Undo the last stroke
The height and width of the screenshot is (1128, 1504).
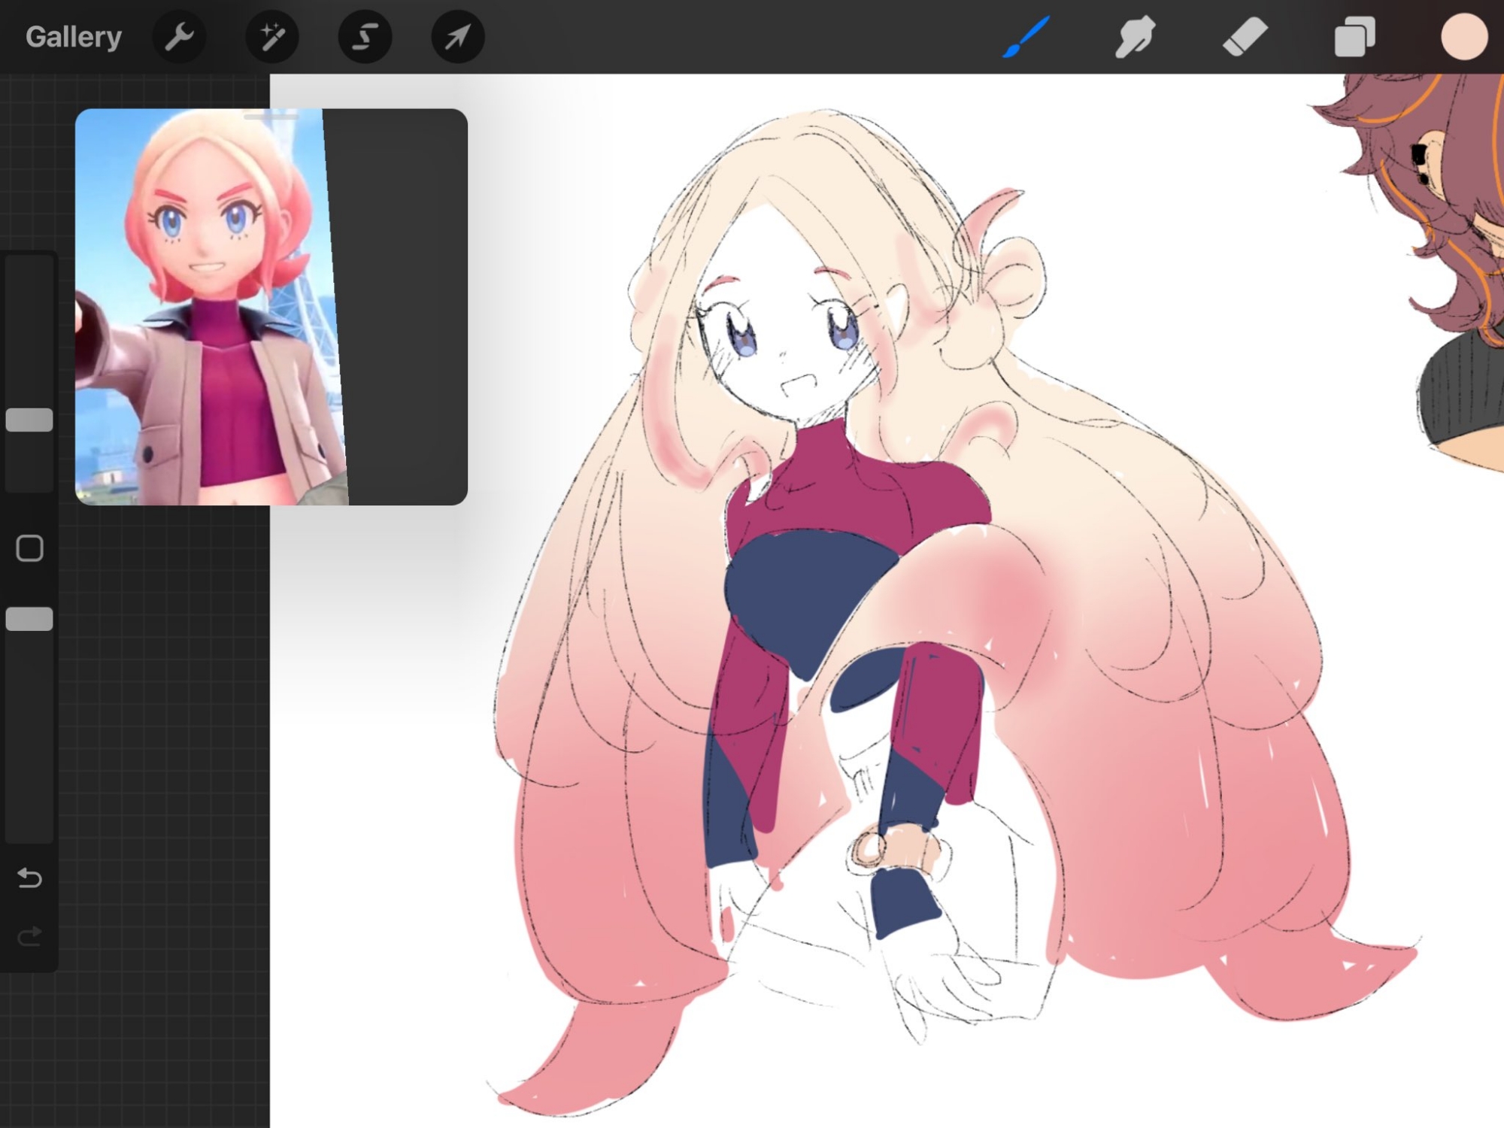pos(29,878)
